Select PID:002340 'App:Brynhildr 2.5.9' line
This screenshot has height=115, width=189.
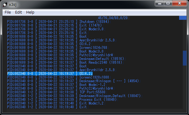(x=61, y=70)
